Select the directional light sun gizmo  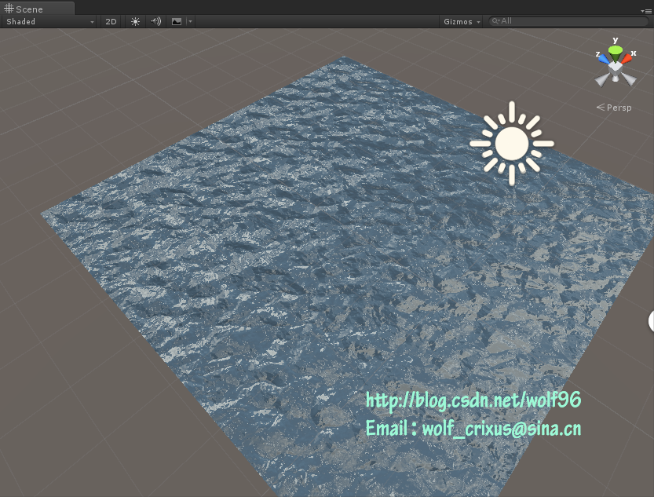(x=512, y=143)
